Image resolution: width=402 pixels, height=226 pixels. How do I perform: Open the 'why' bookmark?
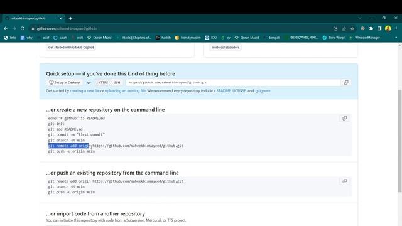point(26,38)
